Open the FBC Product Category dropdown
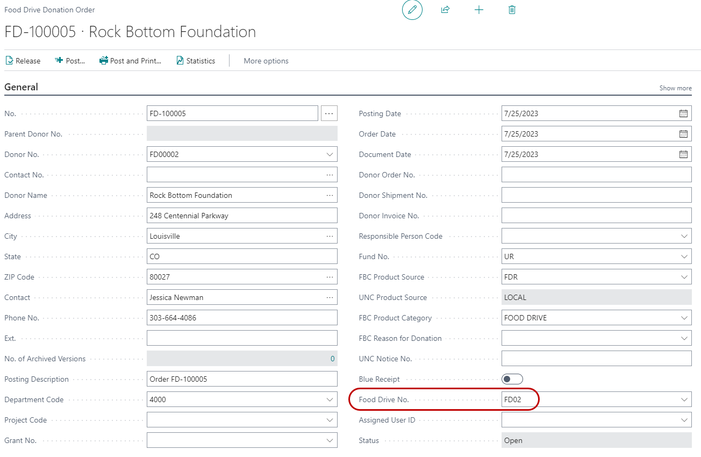 (684, 318)
